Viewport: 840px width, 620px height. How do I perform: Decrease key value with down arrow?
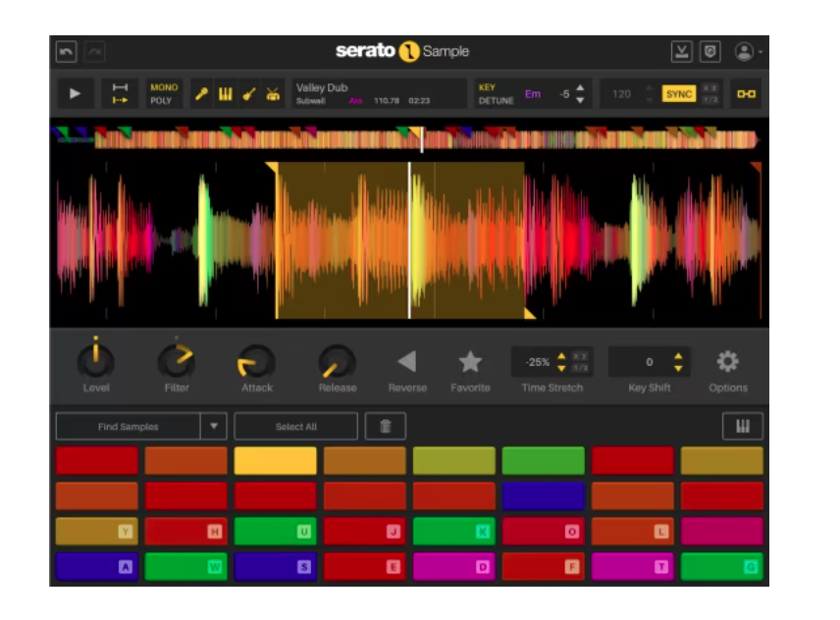(x=580, y=100)
